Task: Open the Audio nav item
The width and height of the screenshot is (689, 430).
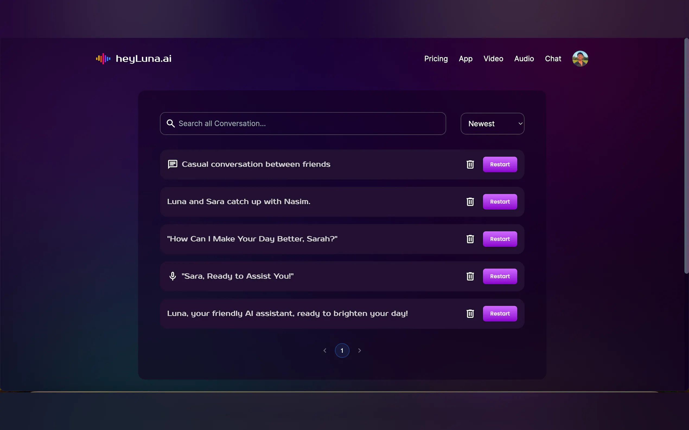Action: 524,58
